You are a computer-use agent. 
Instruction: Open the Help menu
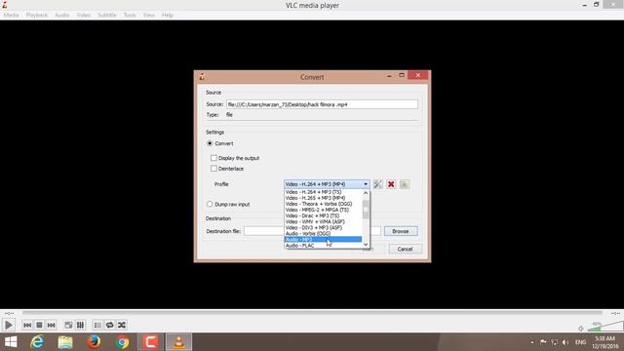click(168, 16)
